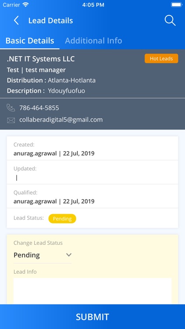Open the Change Lead Status dropdown

click(43, 255)
